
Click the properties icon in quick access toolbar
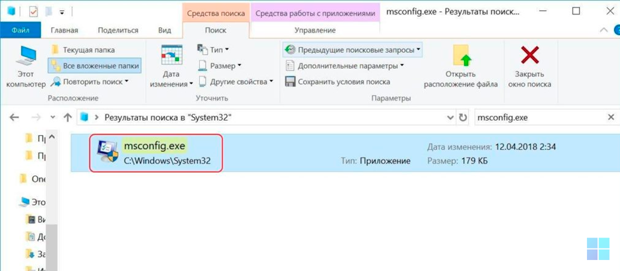click(33, 12)
